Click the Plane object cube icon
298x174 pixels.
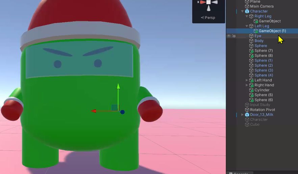click(x=247, y=1)
